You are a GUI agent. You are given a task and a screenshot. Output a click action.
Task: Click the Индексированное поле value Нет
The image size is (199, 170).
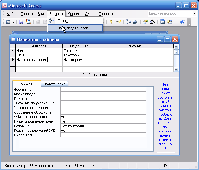[x=103, y=121]
